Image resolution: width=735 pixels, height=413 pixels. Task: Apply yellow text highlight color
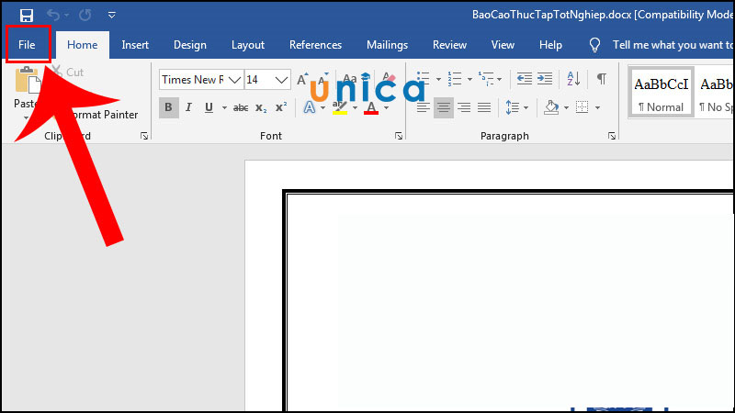click(340, 107)
